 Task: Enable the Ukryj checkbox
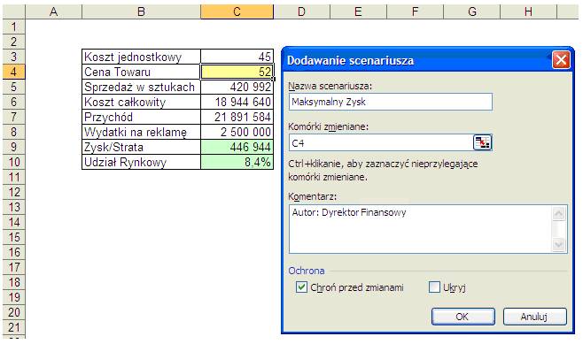coord(434,287)
